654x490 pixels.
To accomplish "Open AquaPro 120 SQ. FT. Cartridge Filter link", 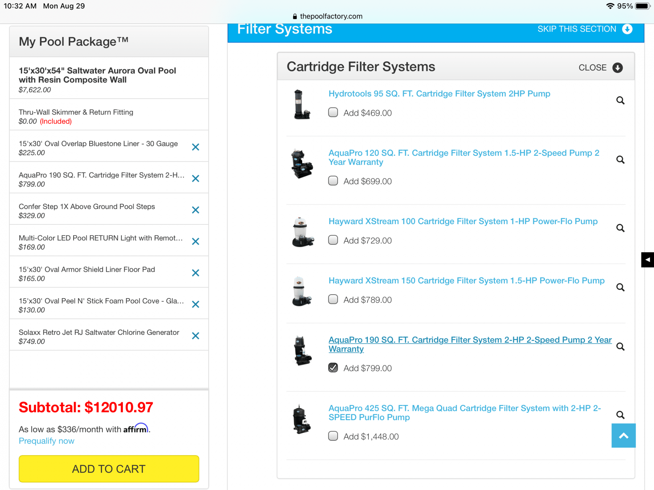I will 464,157.
